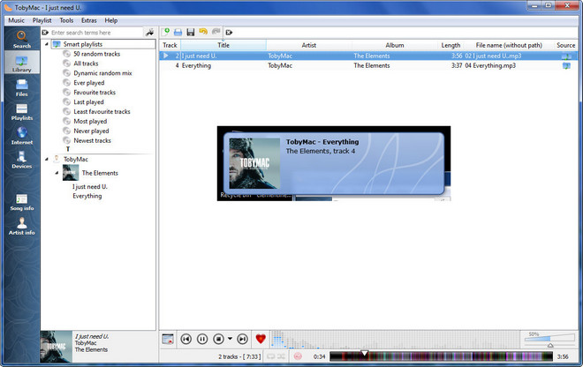Collapse The Elements album node
The height and width of the screenshot is (367, 583).
tap(57, 173)
